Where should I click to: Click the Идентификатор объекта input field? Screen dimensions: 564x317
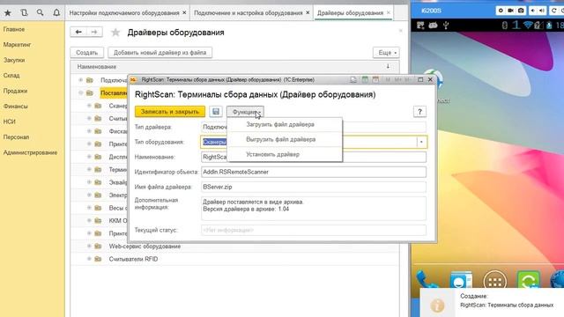[314, 172]
